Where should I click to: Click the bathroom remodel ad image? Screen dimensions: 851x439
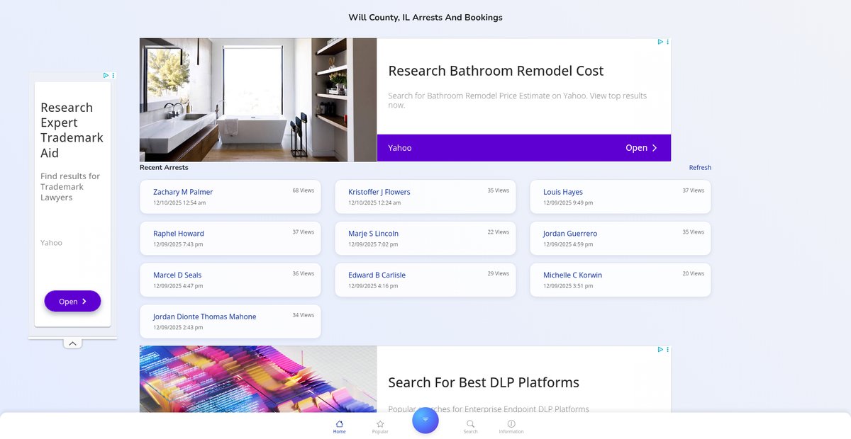(x=257, y=100)
